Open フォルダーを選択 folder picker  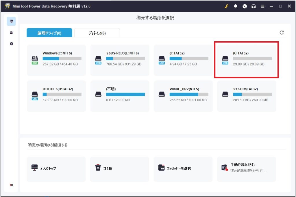click(x=183, y=169)
